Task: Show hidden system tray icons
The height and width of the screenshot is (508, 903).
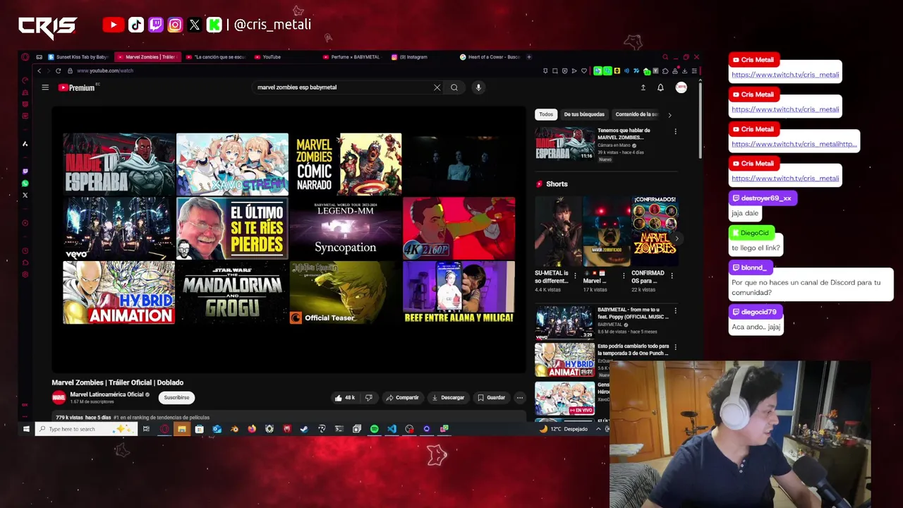Action: click(599, 429)
